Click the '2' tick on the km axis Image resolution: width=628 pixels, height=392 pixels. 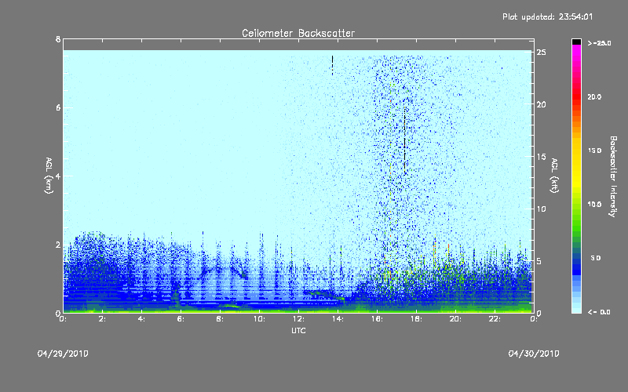pos(58,245)
